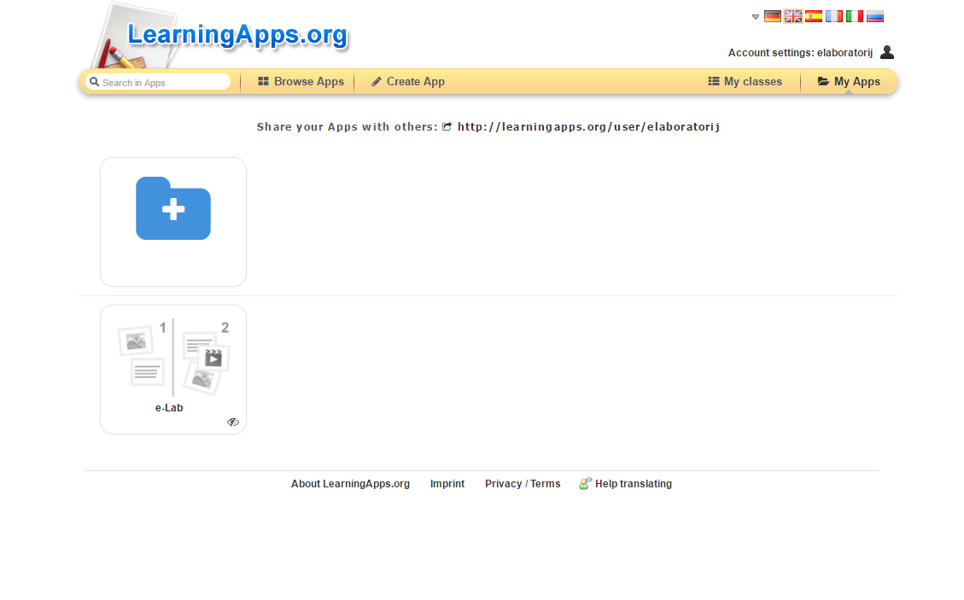Go to My classes tab
The width and height of the screenshot is (964, 600).
pos(745,82)
